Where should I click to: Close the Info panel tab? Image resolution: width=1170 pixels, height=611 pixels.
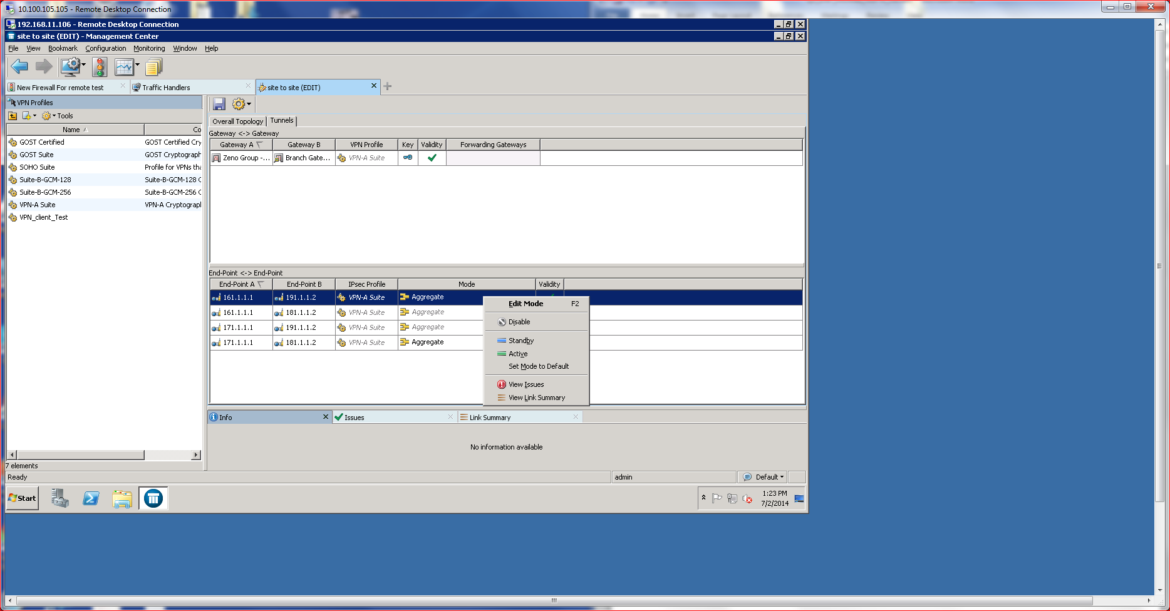coord(326,417)
